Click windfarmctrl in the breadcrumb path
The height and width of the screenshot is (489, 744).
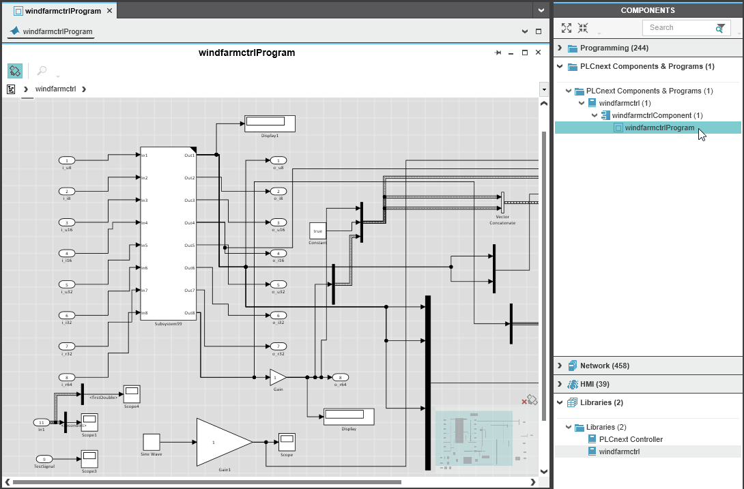pos(55,89)
